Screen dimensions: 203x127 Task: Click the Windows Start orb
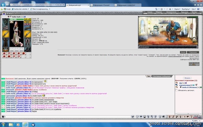[x=3, y=125]
